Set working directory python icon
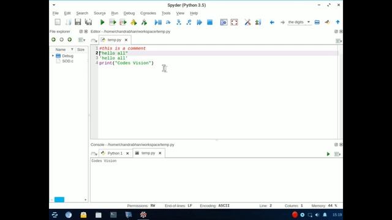This screenshot has height=220, width=392. 327,22
